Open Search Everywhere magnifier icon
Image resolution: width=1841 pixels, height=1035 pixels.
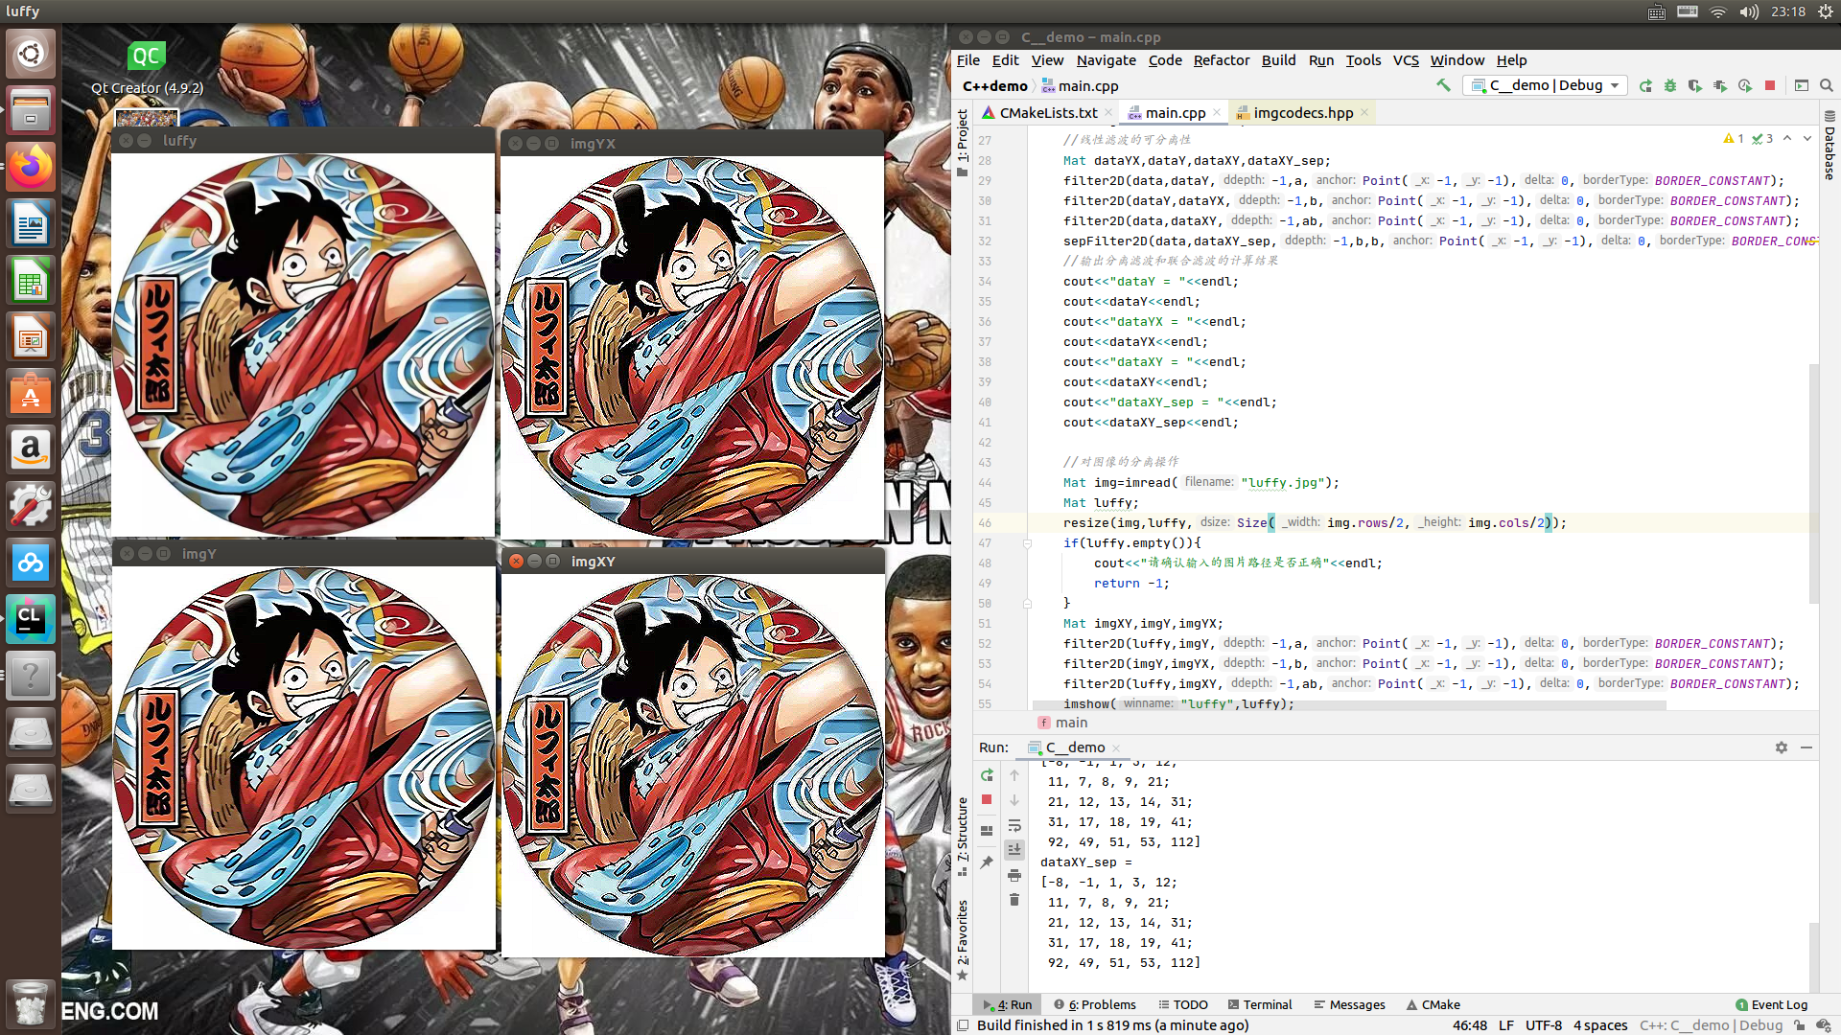[x=1827, y=85]
